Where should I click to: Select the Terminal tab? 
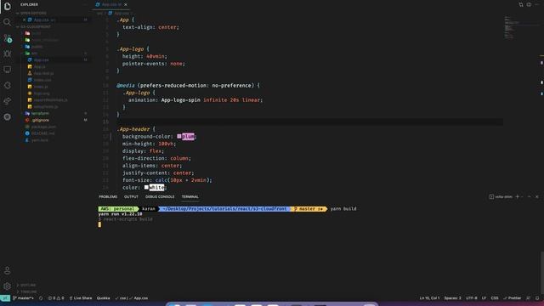coord(190,196)
